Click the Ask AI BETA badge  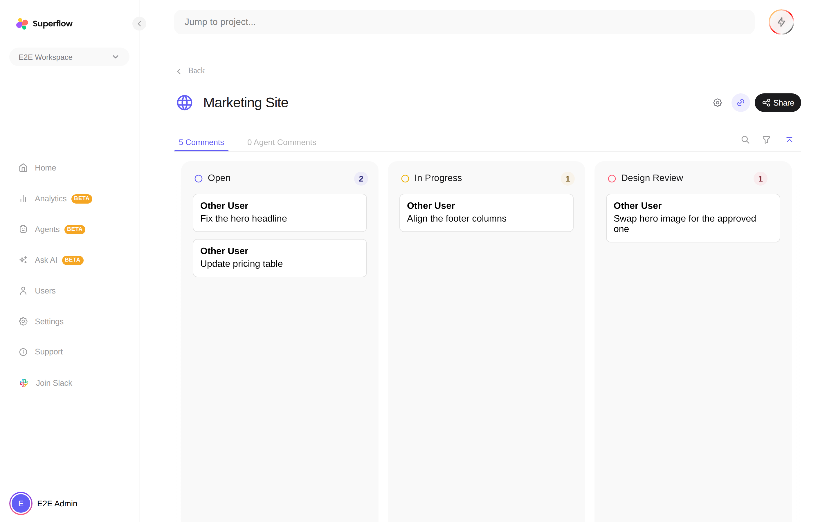pos(73,260)
